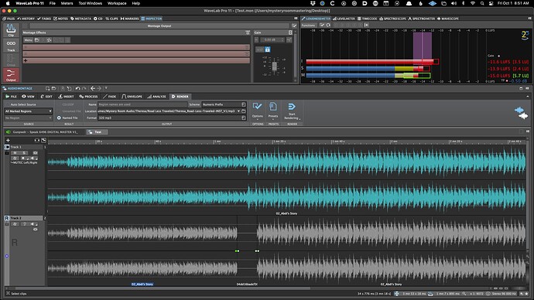Toggle Track 1 visibility eye icon
The image size is (534, 300).
point(35,153)
